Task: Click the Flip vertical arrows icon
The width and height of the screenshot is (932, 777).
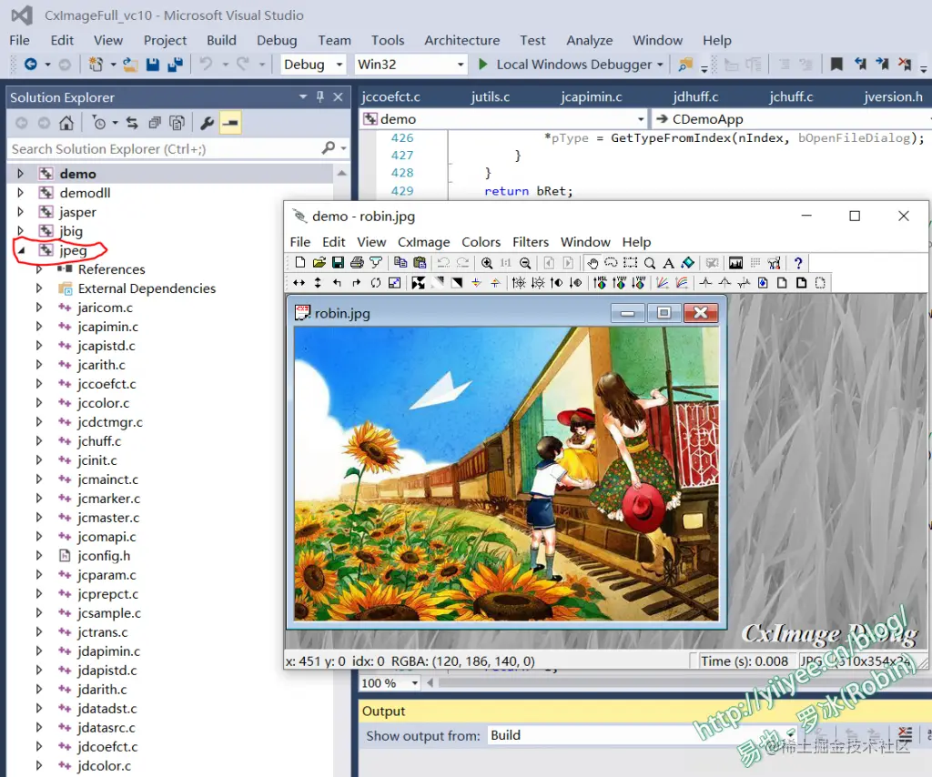Action: point(318,283)
